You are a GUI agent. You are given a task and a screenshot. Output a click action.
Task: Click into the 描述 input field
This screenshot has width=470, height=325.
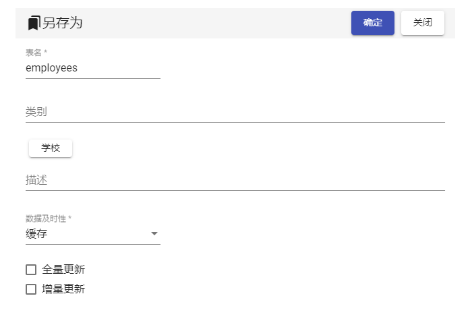[235, 180]
